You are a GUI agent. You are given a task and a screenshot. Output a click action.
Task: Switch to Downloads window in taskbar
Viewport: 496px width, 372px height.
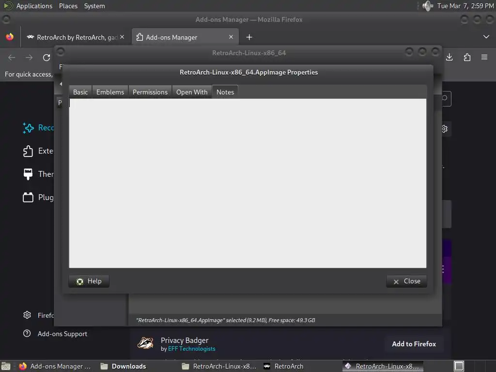(x=124, y=366)
